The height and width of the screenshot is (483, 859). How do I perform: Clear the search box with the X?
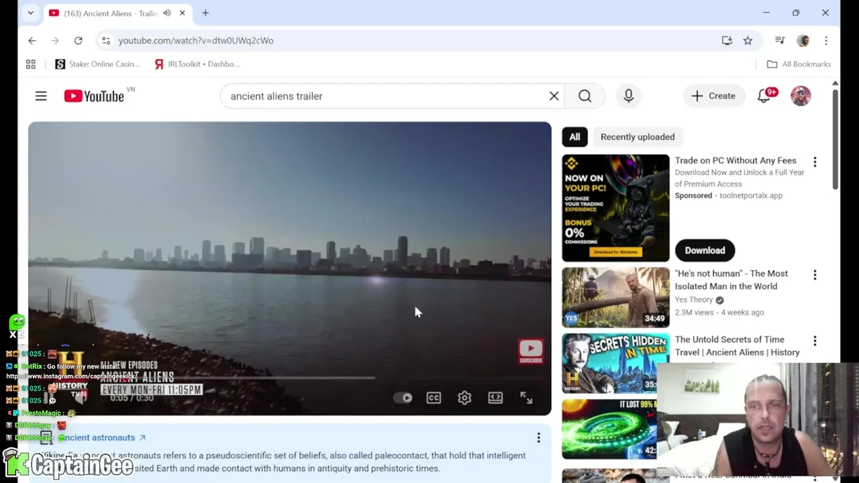[554, 96]
